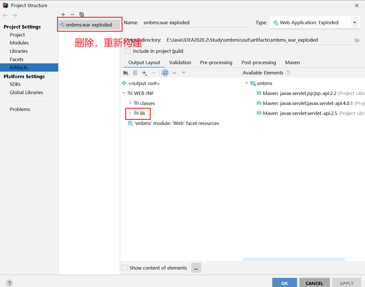Copy the selected artifact

click(82, 15)
